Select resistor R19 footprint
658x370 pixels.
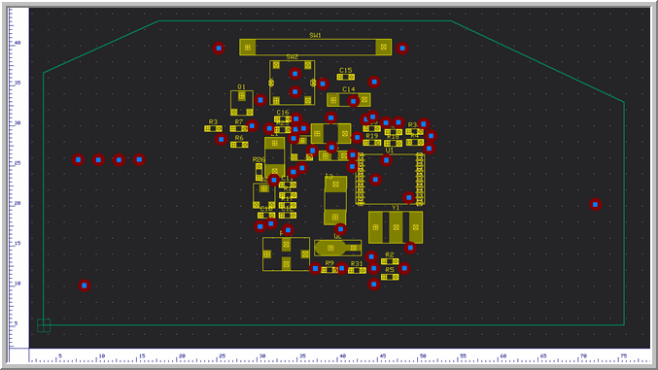coord(372,143)
